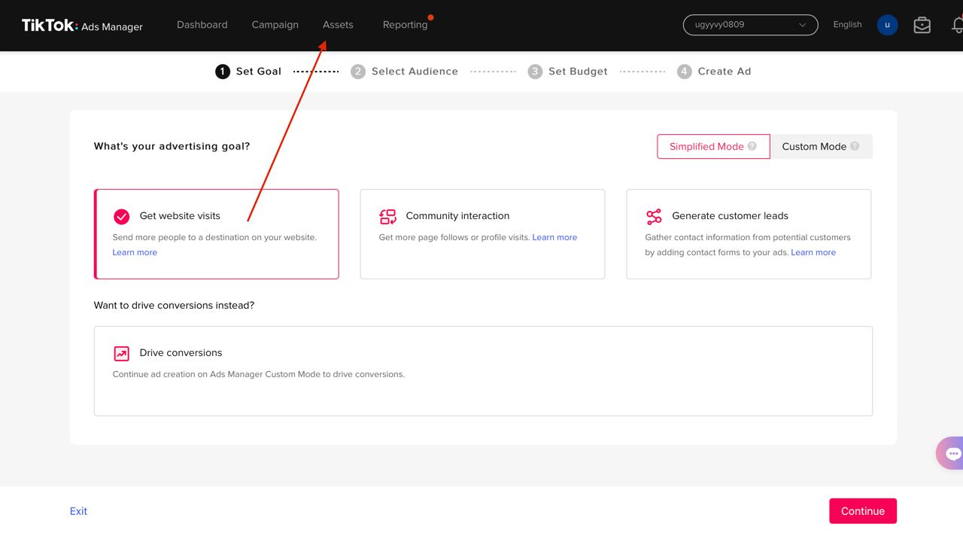This screenshot has height=533, width=963.
Task: Open the Assets menu
Action: coord(338,25)
